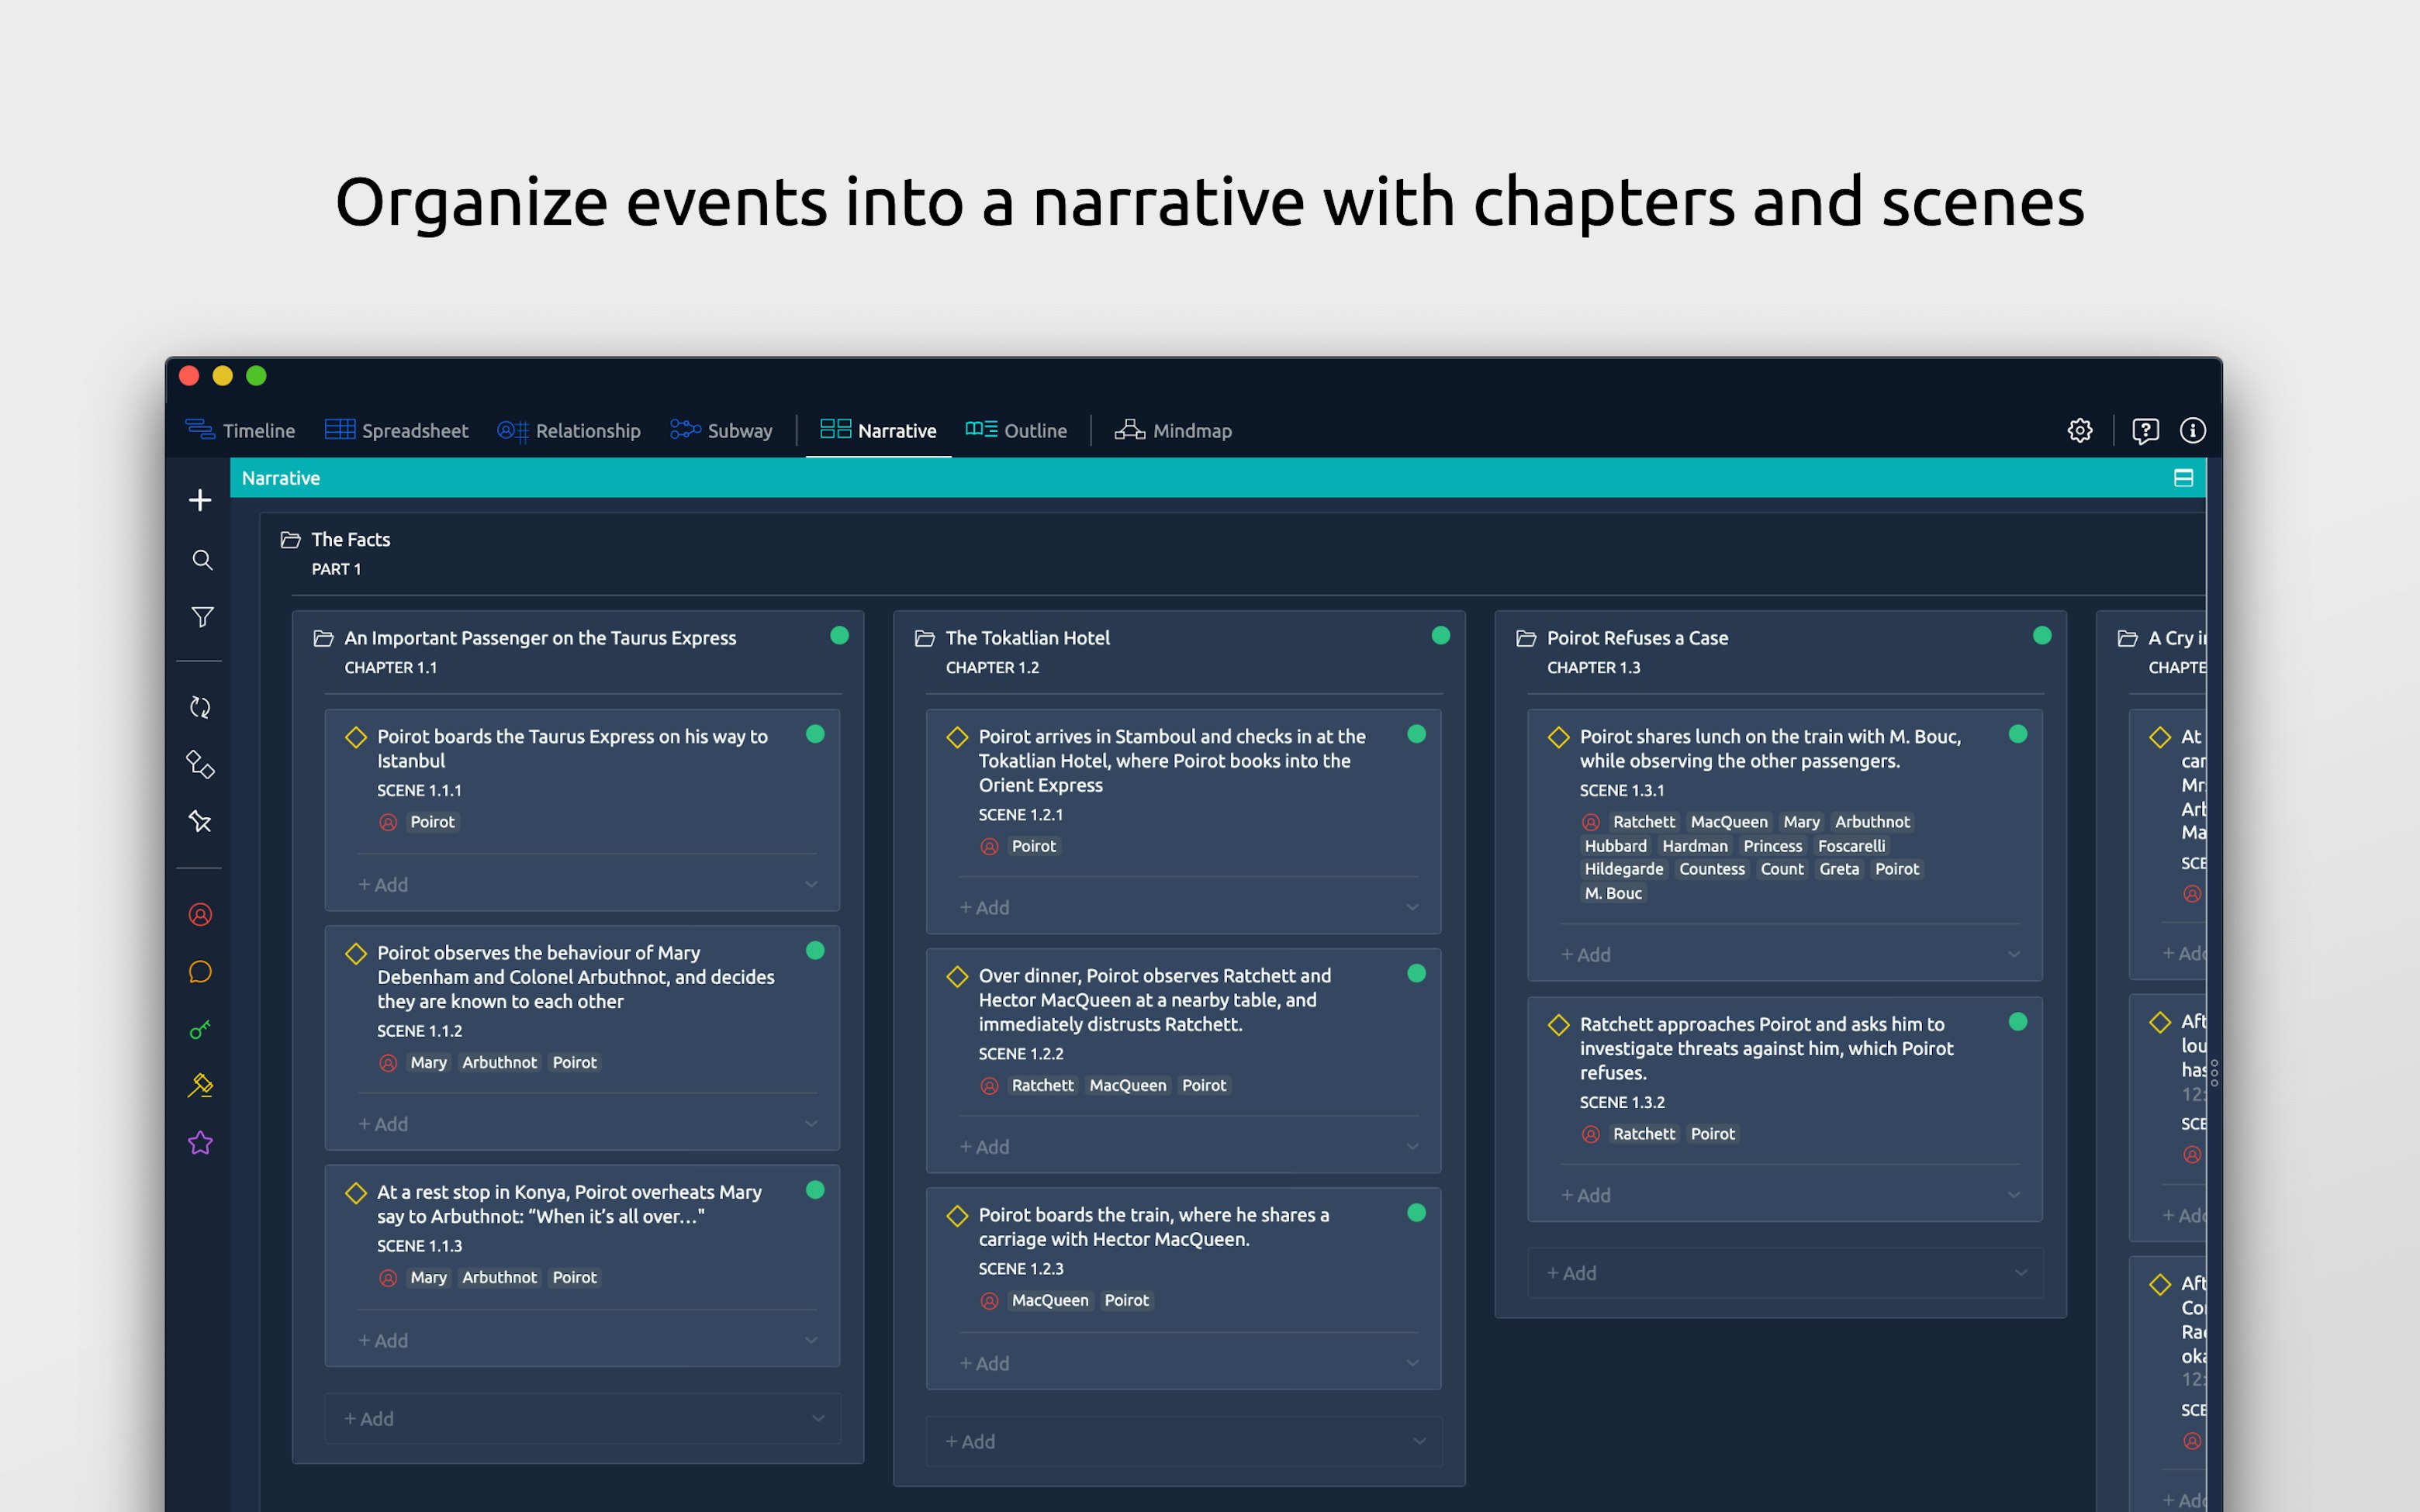This screenshot has height=1512, width=2420.
Task: Toggle the green status dot on Chapter 1.1
Action: tap(839, 635)
